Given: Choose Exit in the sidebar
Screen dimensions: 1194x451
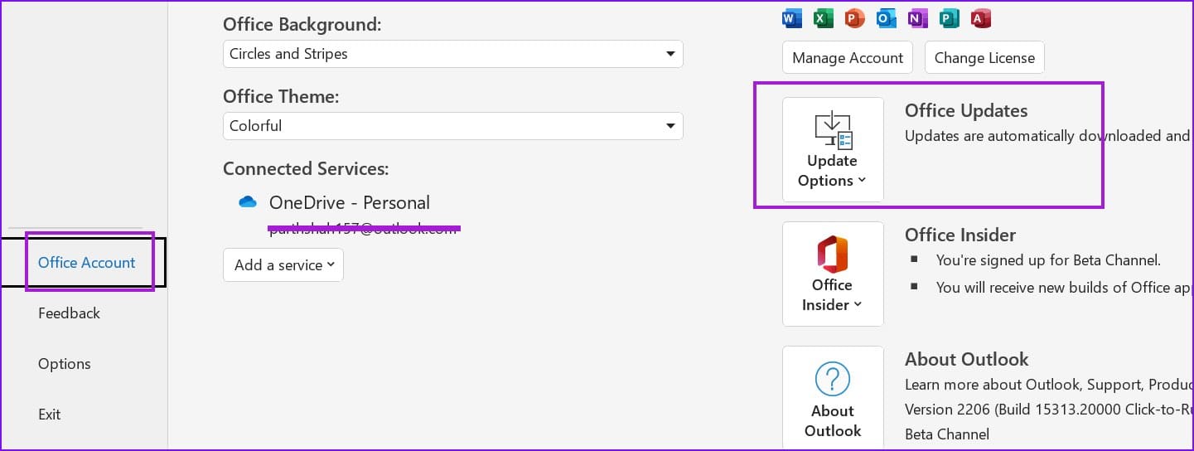Looking at the screenshot, I should (49, 415).
